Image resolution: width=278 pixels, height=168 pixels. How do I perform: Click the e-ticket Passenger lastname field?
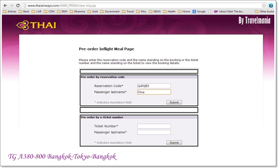click(154, 132)
